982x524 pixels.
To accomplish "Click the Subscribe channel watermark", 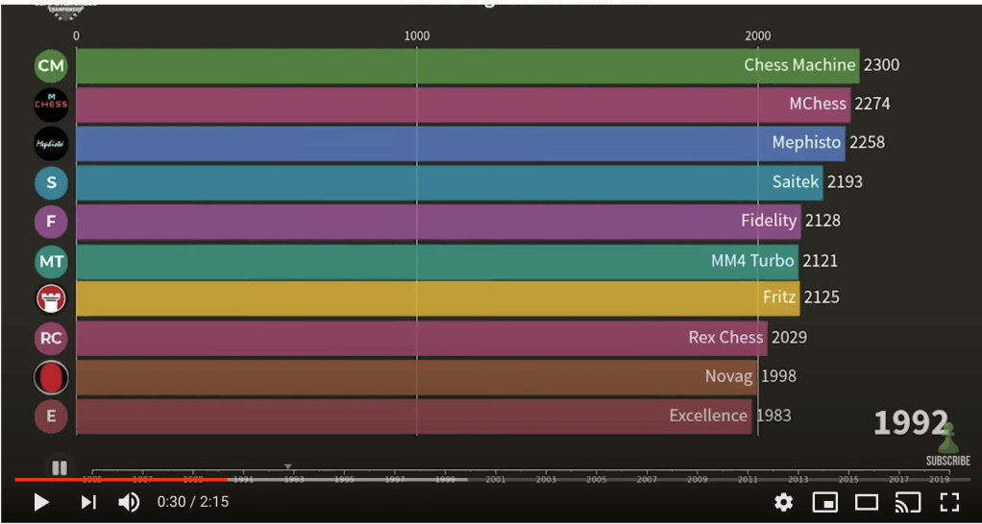I will point(947,447).
